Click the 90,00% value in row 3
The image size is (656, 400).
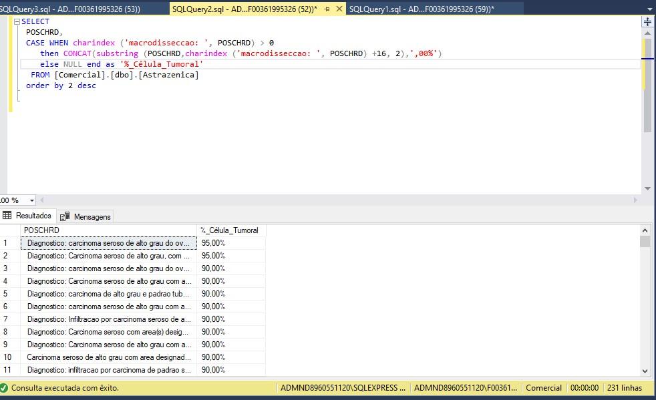point(231,268)
